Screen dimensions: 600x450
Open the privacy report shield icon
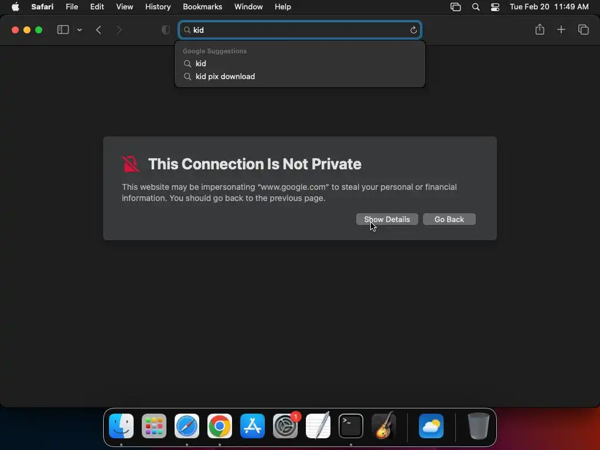(166, 30)
